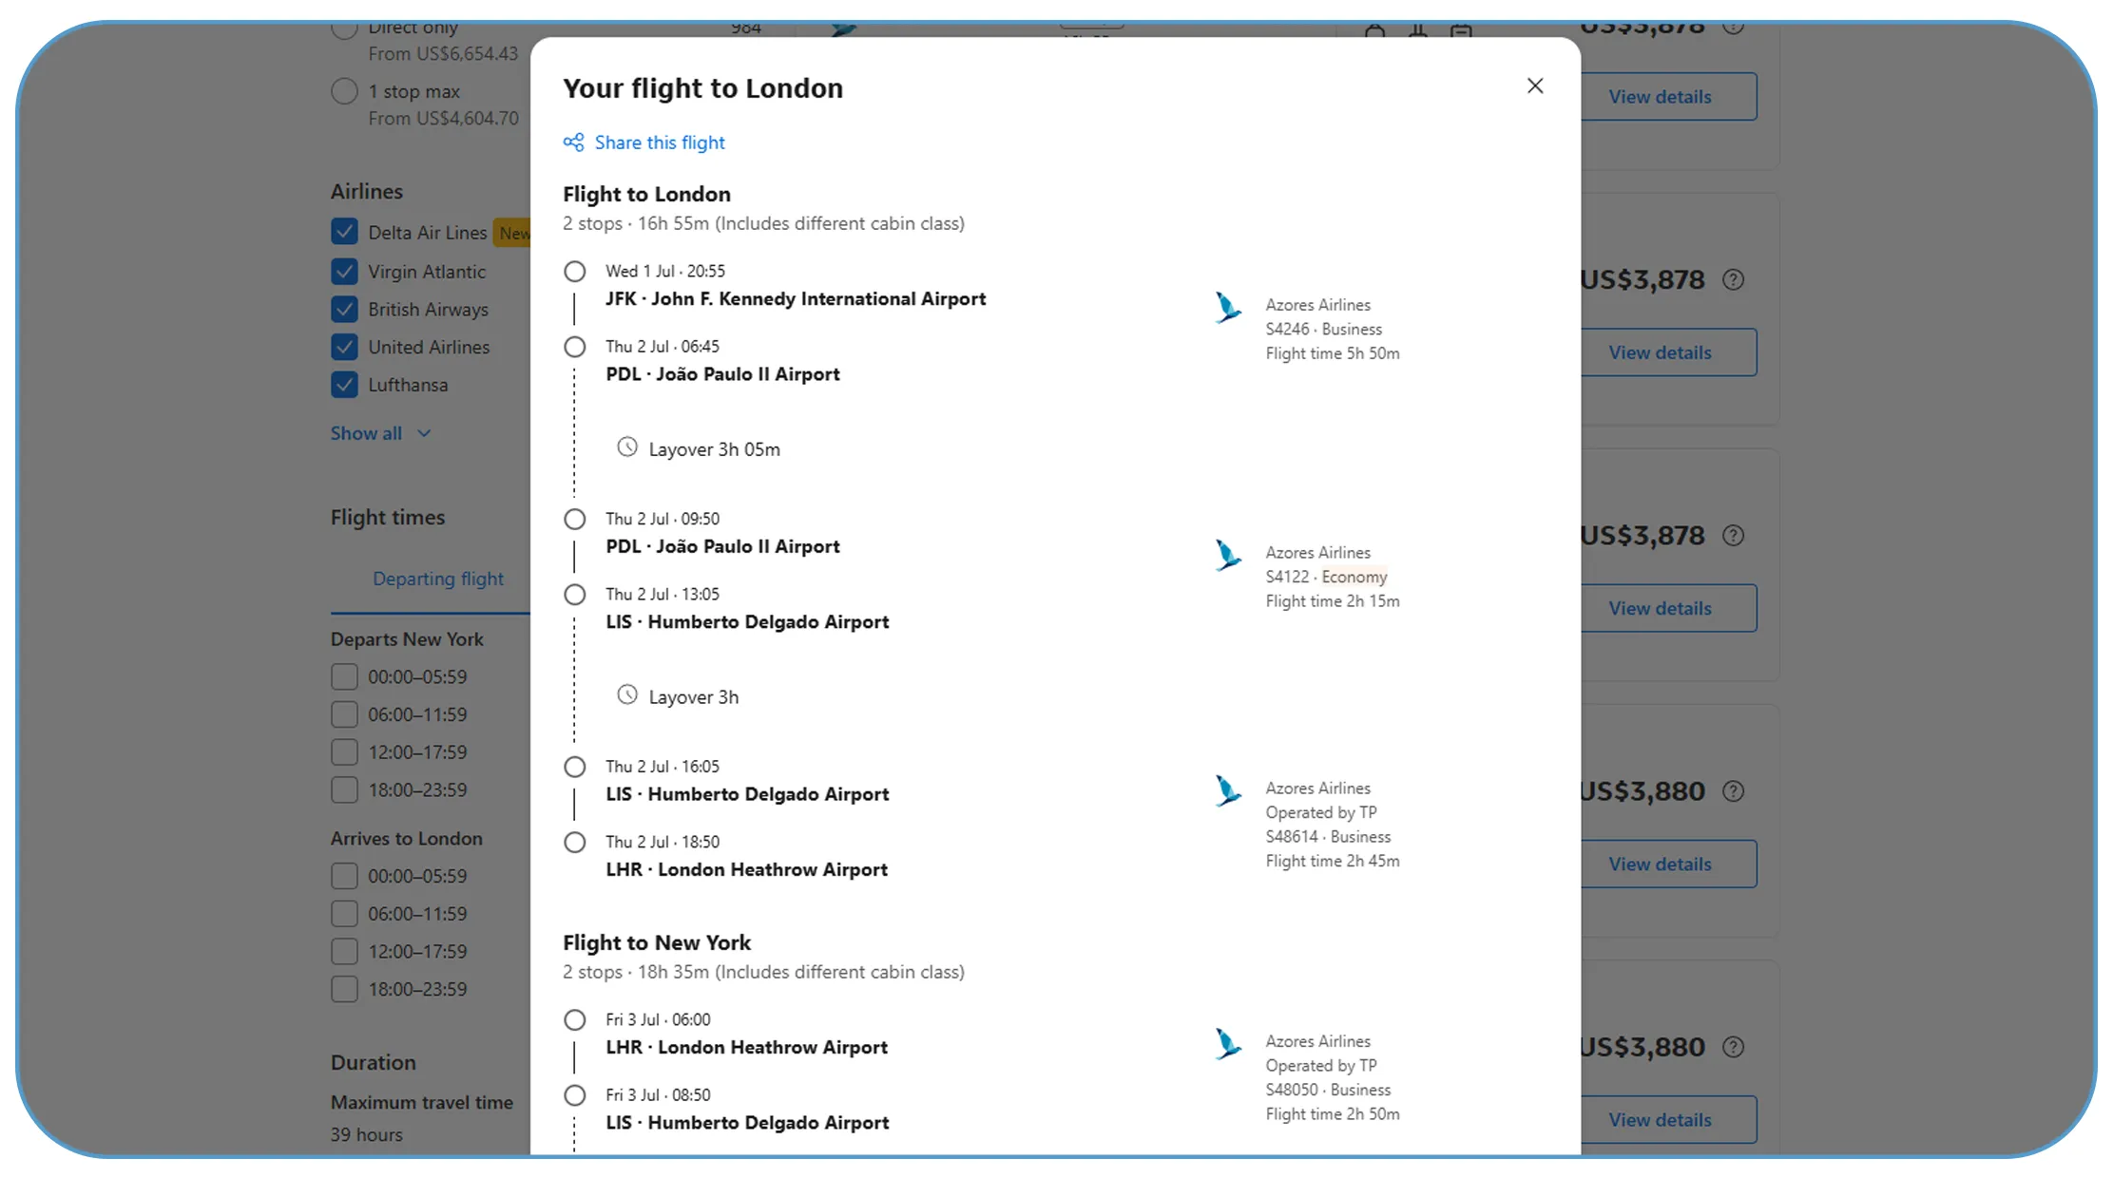The image size is (2113, 1178).
Task: Click the Fri 3 Jul · 06:00 departure time
Action: click(x=658, y=1019)
